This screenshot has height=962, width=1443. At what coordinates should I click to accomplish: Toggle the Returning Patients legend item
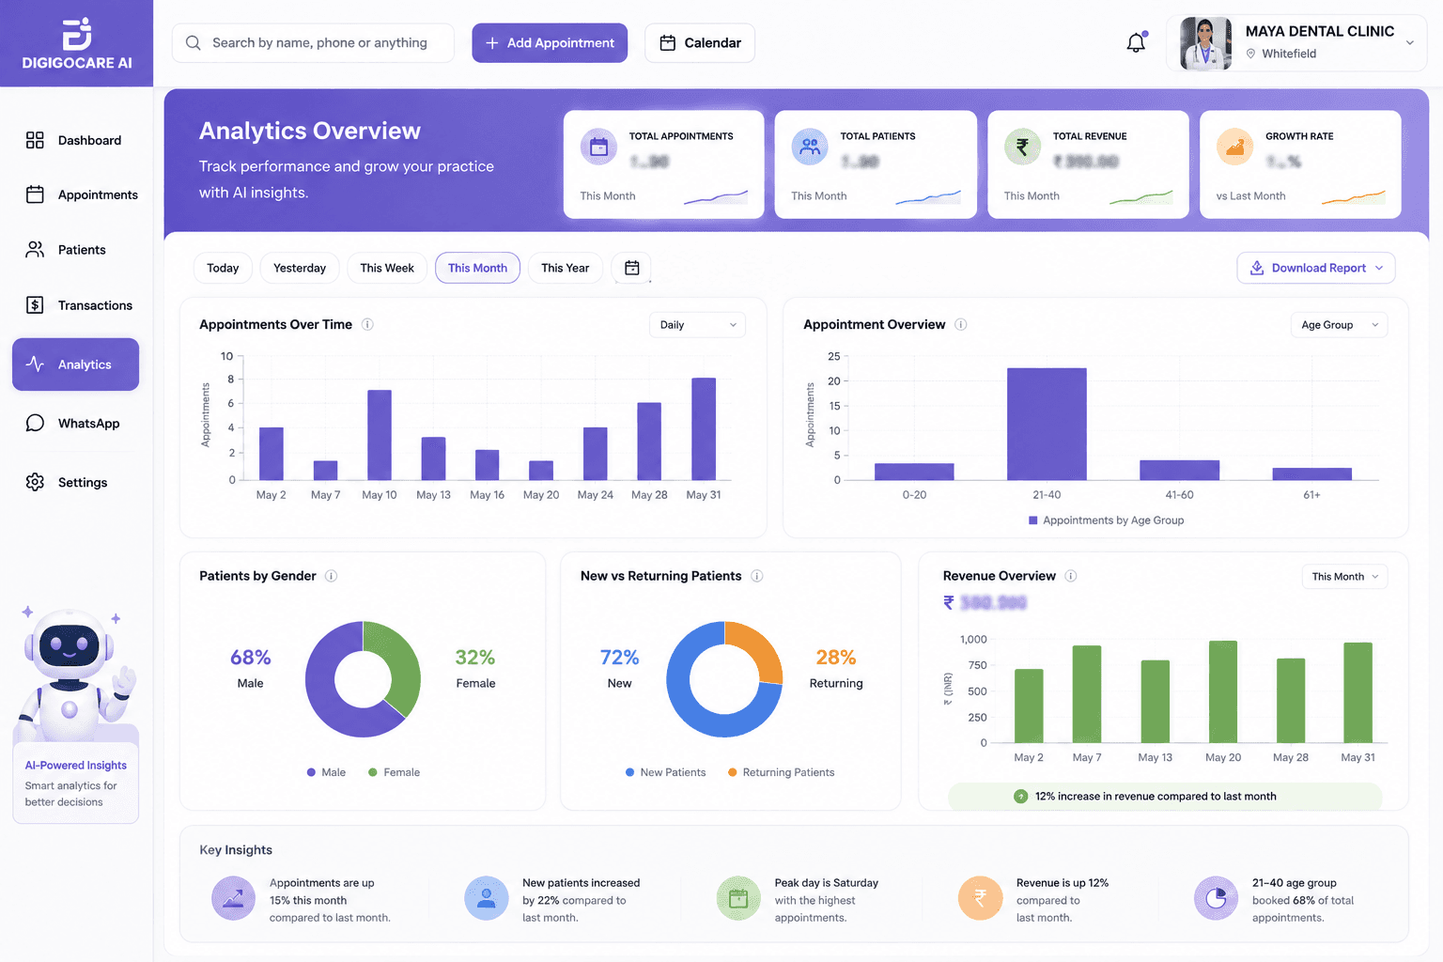click(781, 772)
